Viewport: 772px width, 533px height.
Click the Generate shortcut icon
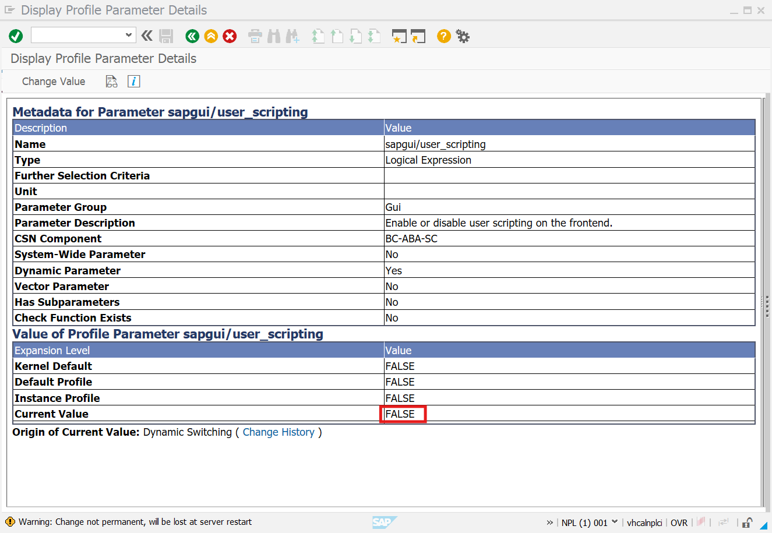click(x=418, y=36)
